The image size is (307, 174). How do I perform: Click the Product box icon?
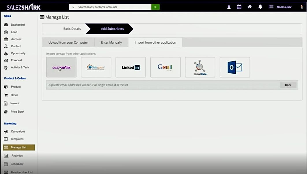pos(6,87)
